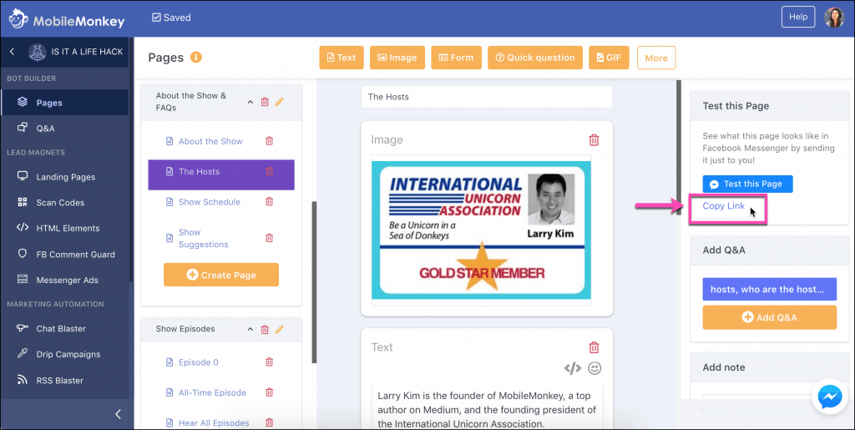
Task: Open Landing Pages
Action: click(x=64, y=176)
